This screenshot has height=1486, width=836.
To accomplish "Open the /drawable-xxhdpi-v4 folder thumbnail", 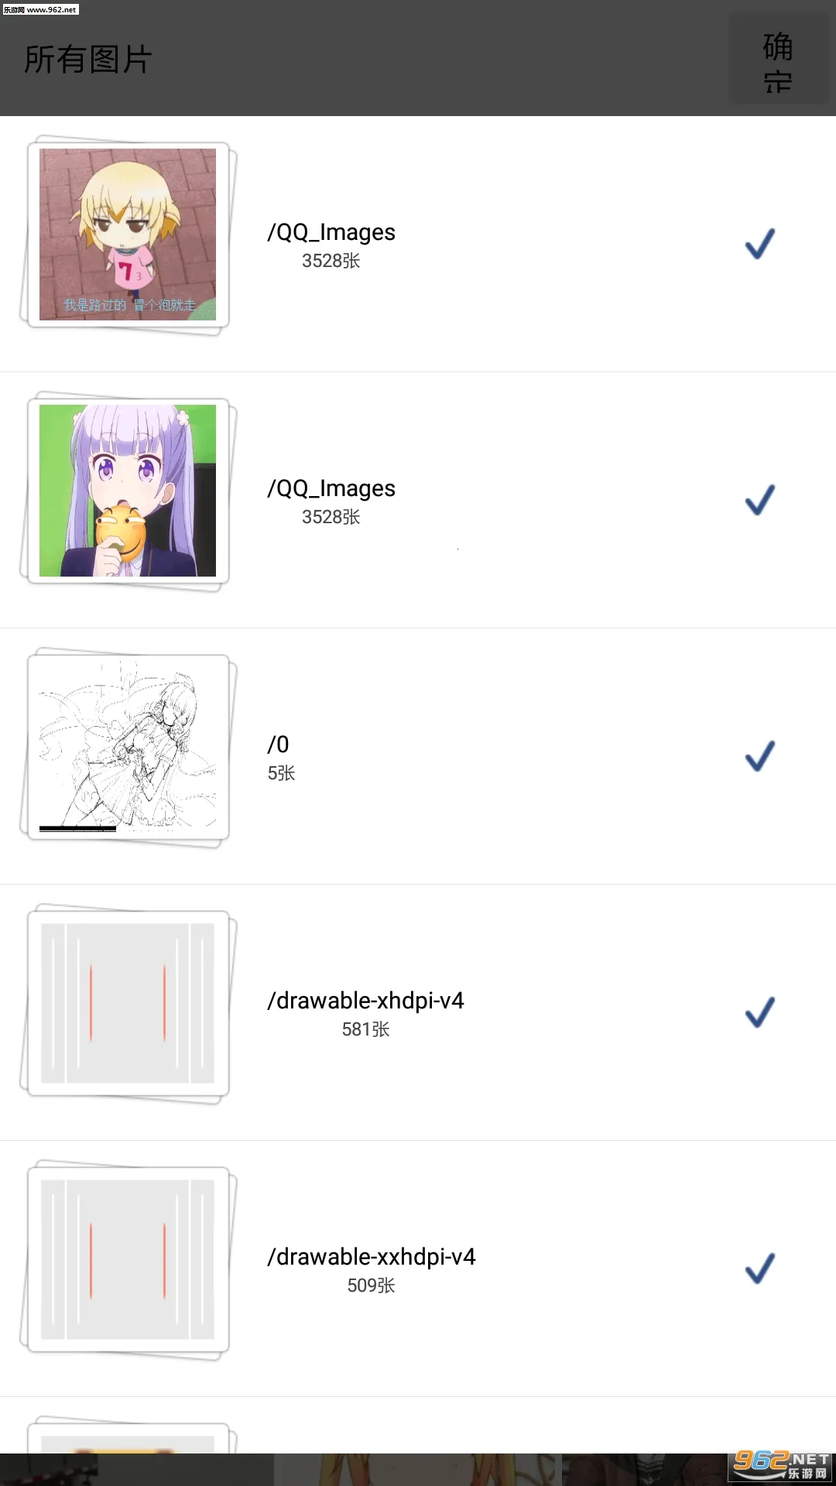I will click(x=128, y=1259).
